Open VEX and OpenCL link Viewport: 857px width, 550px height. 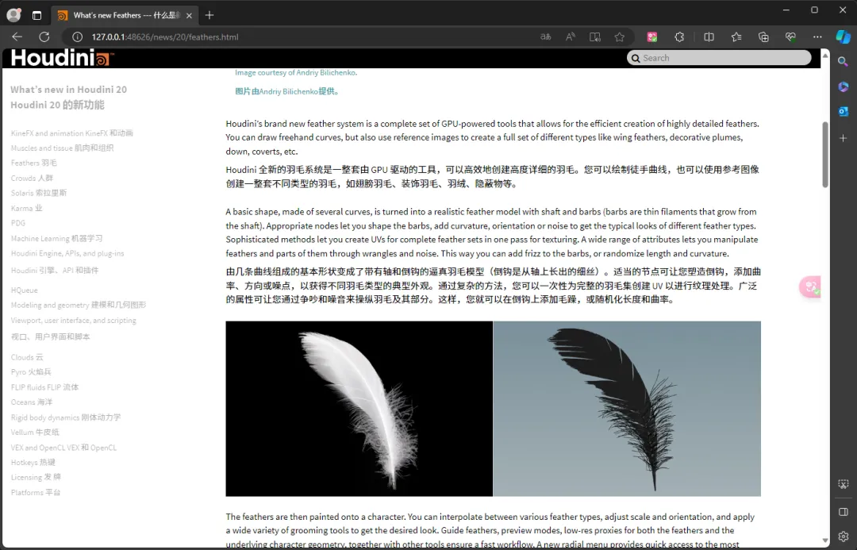[x=63, y=447]
